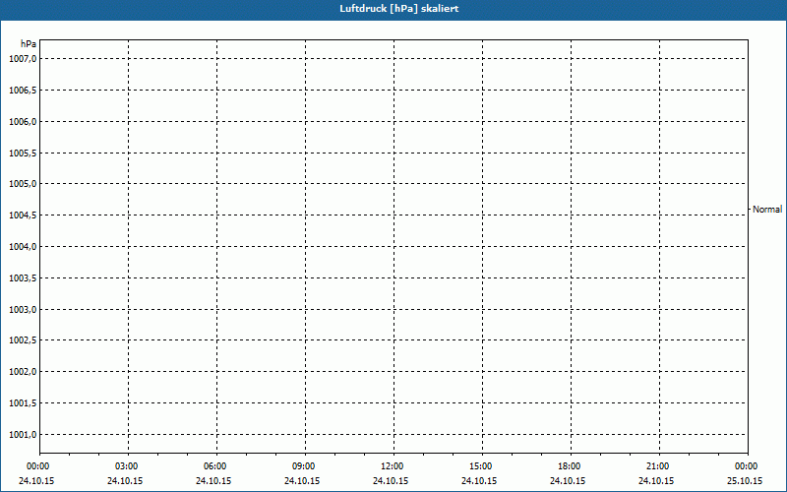787x492 pixels.
Task: Click the 25.10.15 date label
Action: (x=745, y=481)
